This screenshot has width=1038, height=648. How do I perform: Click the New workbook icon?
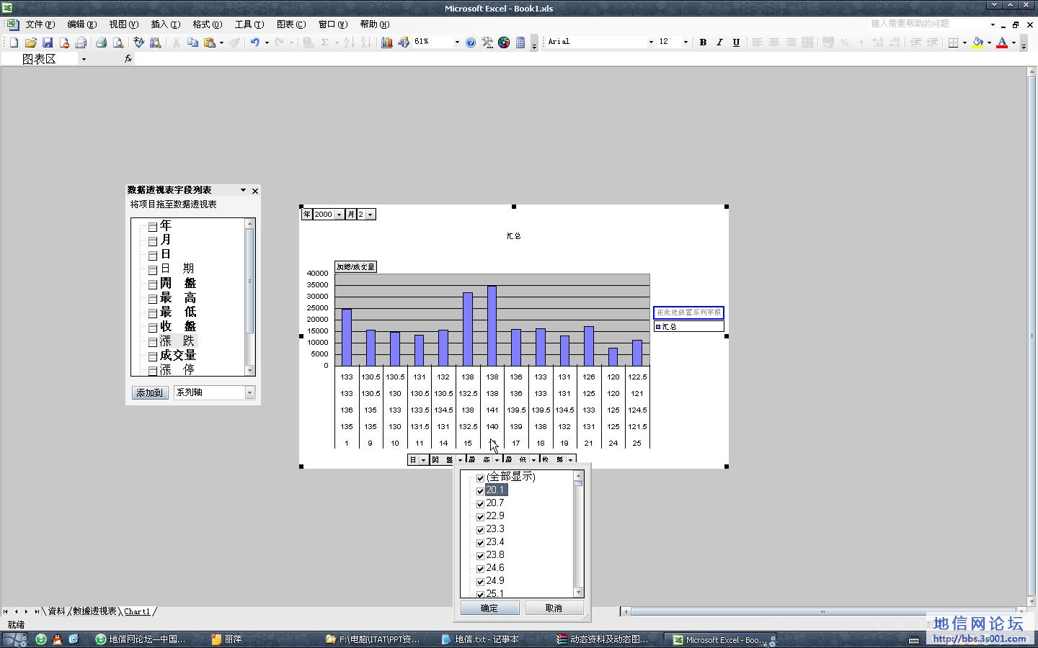tap(14, 42)
